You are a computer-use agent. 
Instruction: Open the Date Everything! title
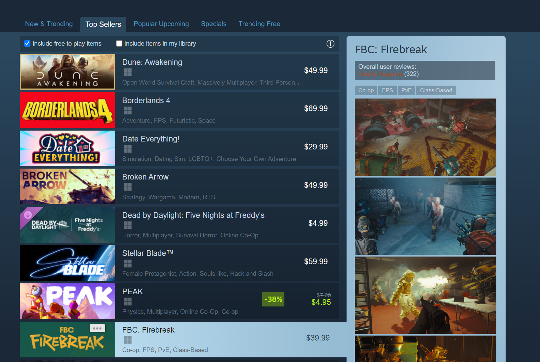click(151, 139)
